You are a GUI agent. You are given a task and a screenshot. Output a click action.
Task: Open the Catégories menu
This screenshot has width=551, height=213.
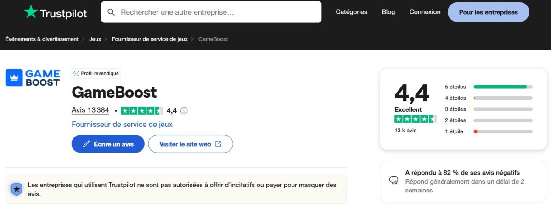coord(351,12)
